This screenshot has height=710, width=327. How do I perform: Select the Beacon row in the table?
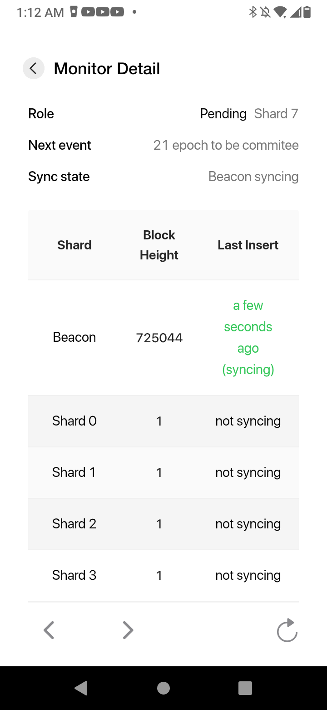(163, 338)
